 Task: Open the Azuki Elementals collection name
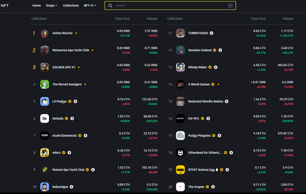64,135
